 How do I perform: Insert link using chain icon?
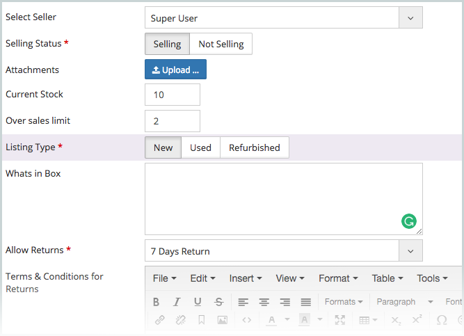[160, 320]
